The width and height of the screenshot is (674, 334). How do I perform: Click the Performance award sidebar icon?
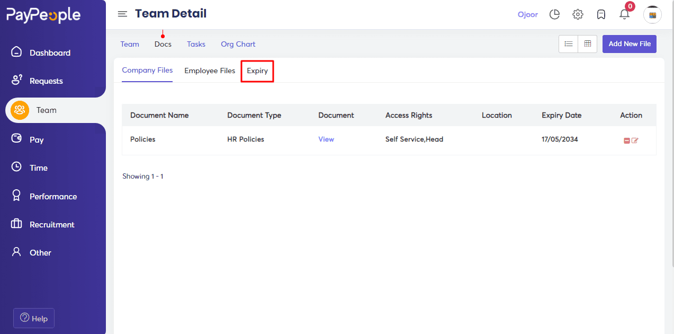point(16,196)
